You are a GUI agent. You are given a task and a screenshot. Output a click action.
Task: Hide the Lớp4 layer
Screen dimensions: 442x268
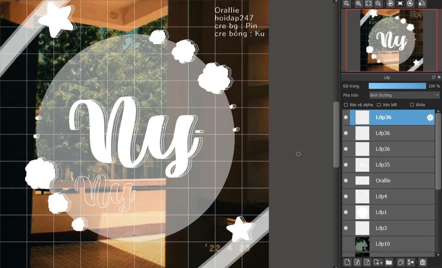point(346,196)
